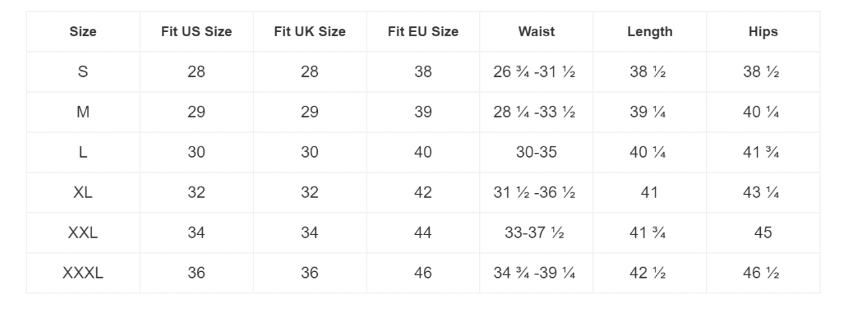The image size is (845, 331).
Task: Click the M size row label
Action: [x=83, y=112]
